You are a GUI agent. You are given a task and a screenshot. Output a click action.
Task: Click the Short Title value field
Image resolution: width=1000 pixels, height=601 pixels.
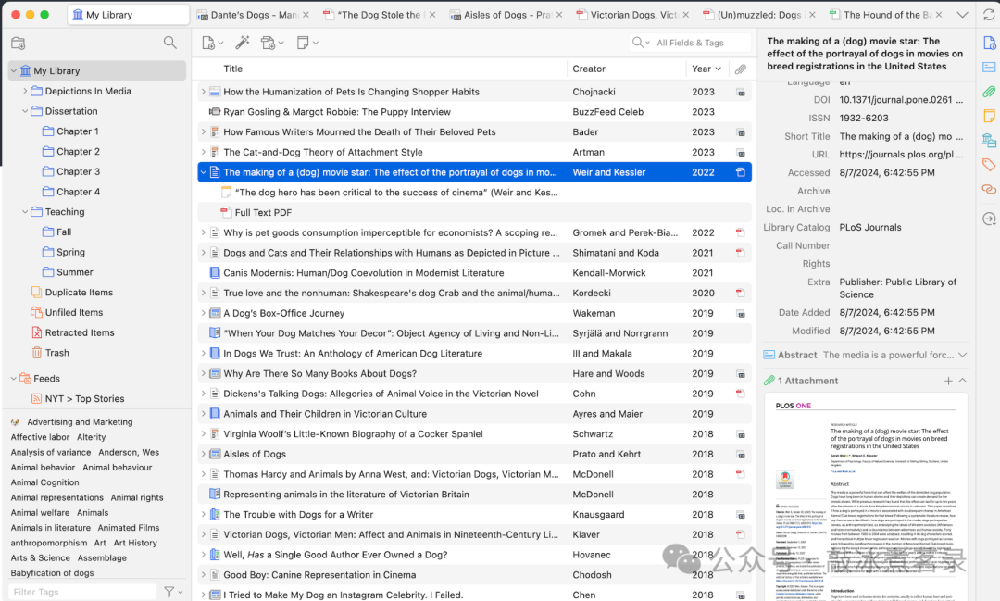point(901,136)
